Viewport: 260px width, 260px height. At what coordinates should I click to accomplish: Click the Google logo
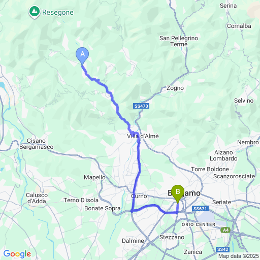(17, 254)
